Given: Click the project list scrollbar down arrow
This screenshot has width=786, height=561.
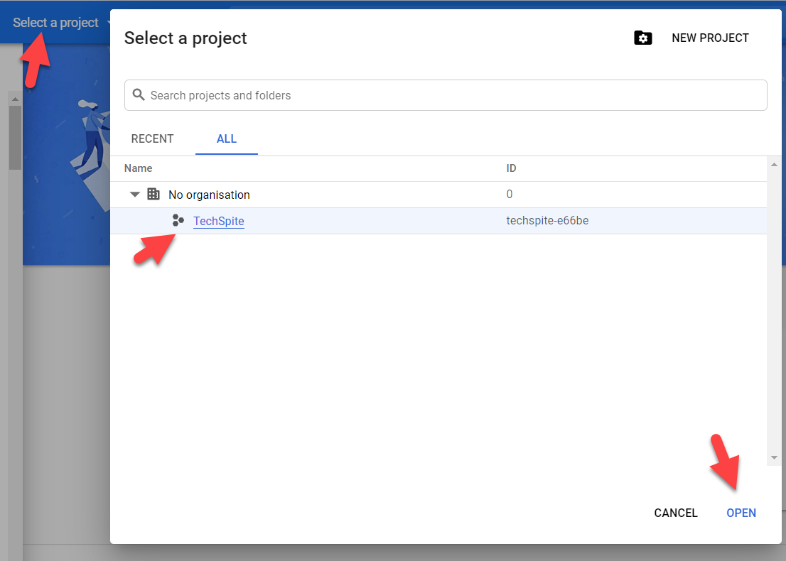Looking at the screenshot, I should [774, 457].
